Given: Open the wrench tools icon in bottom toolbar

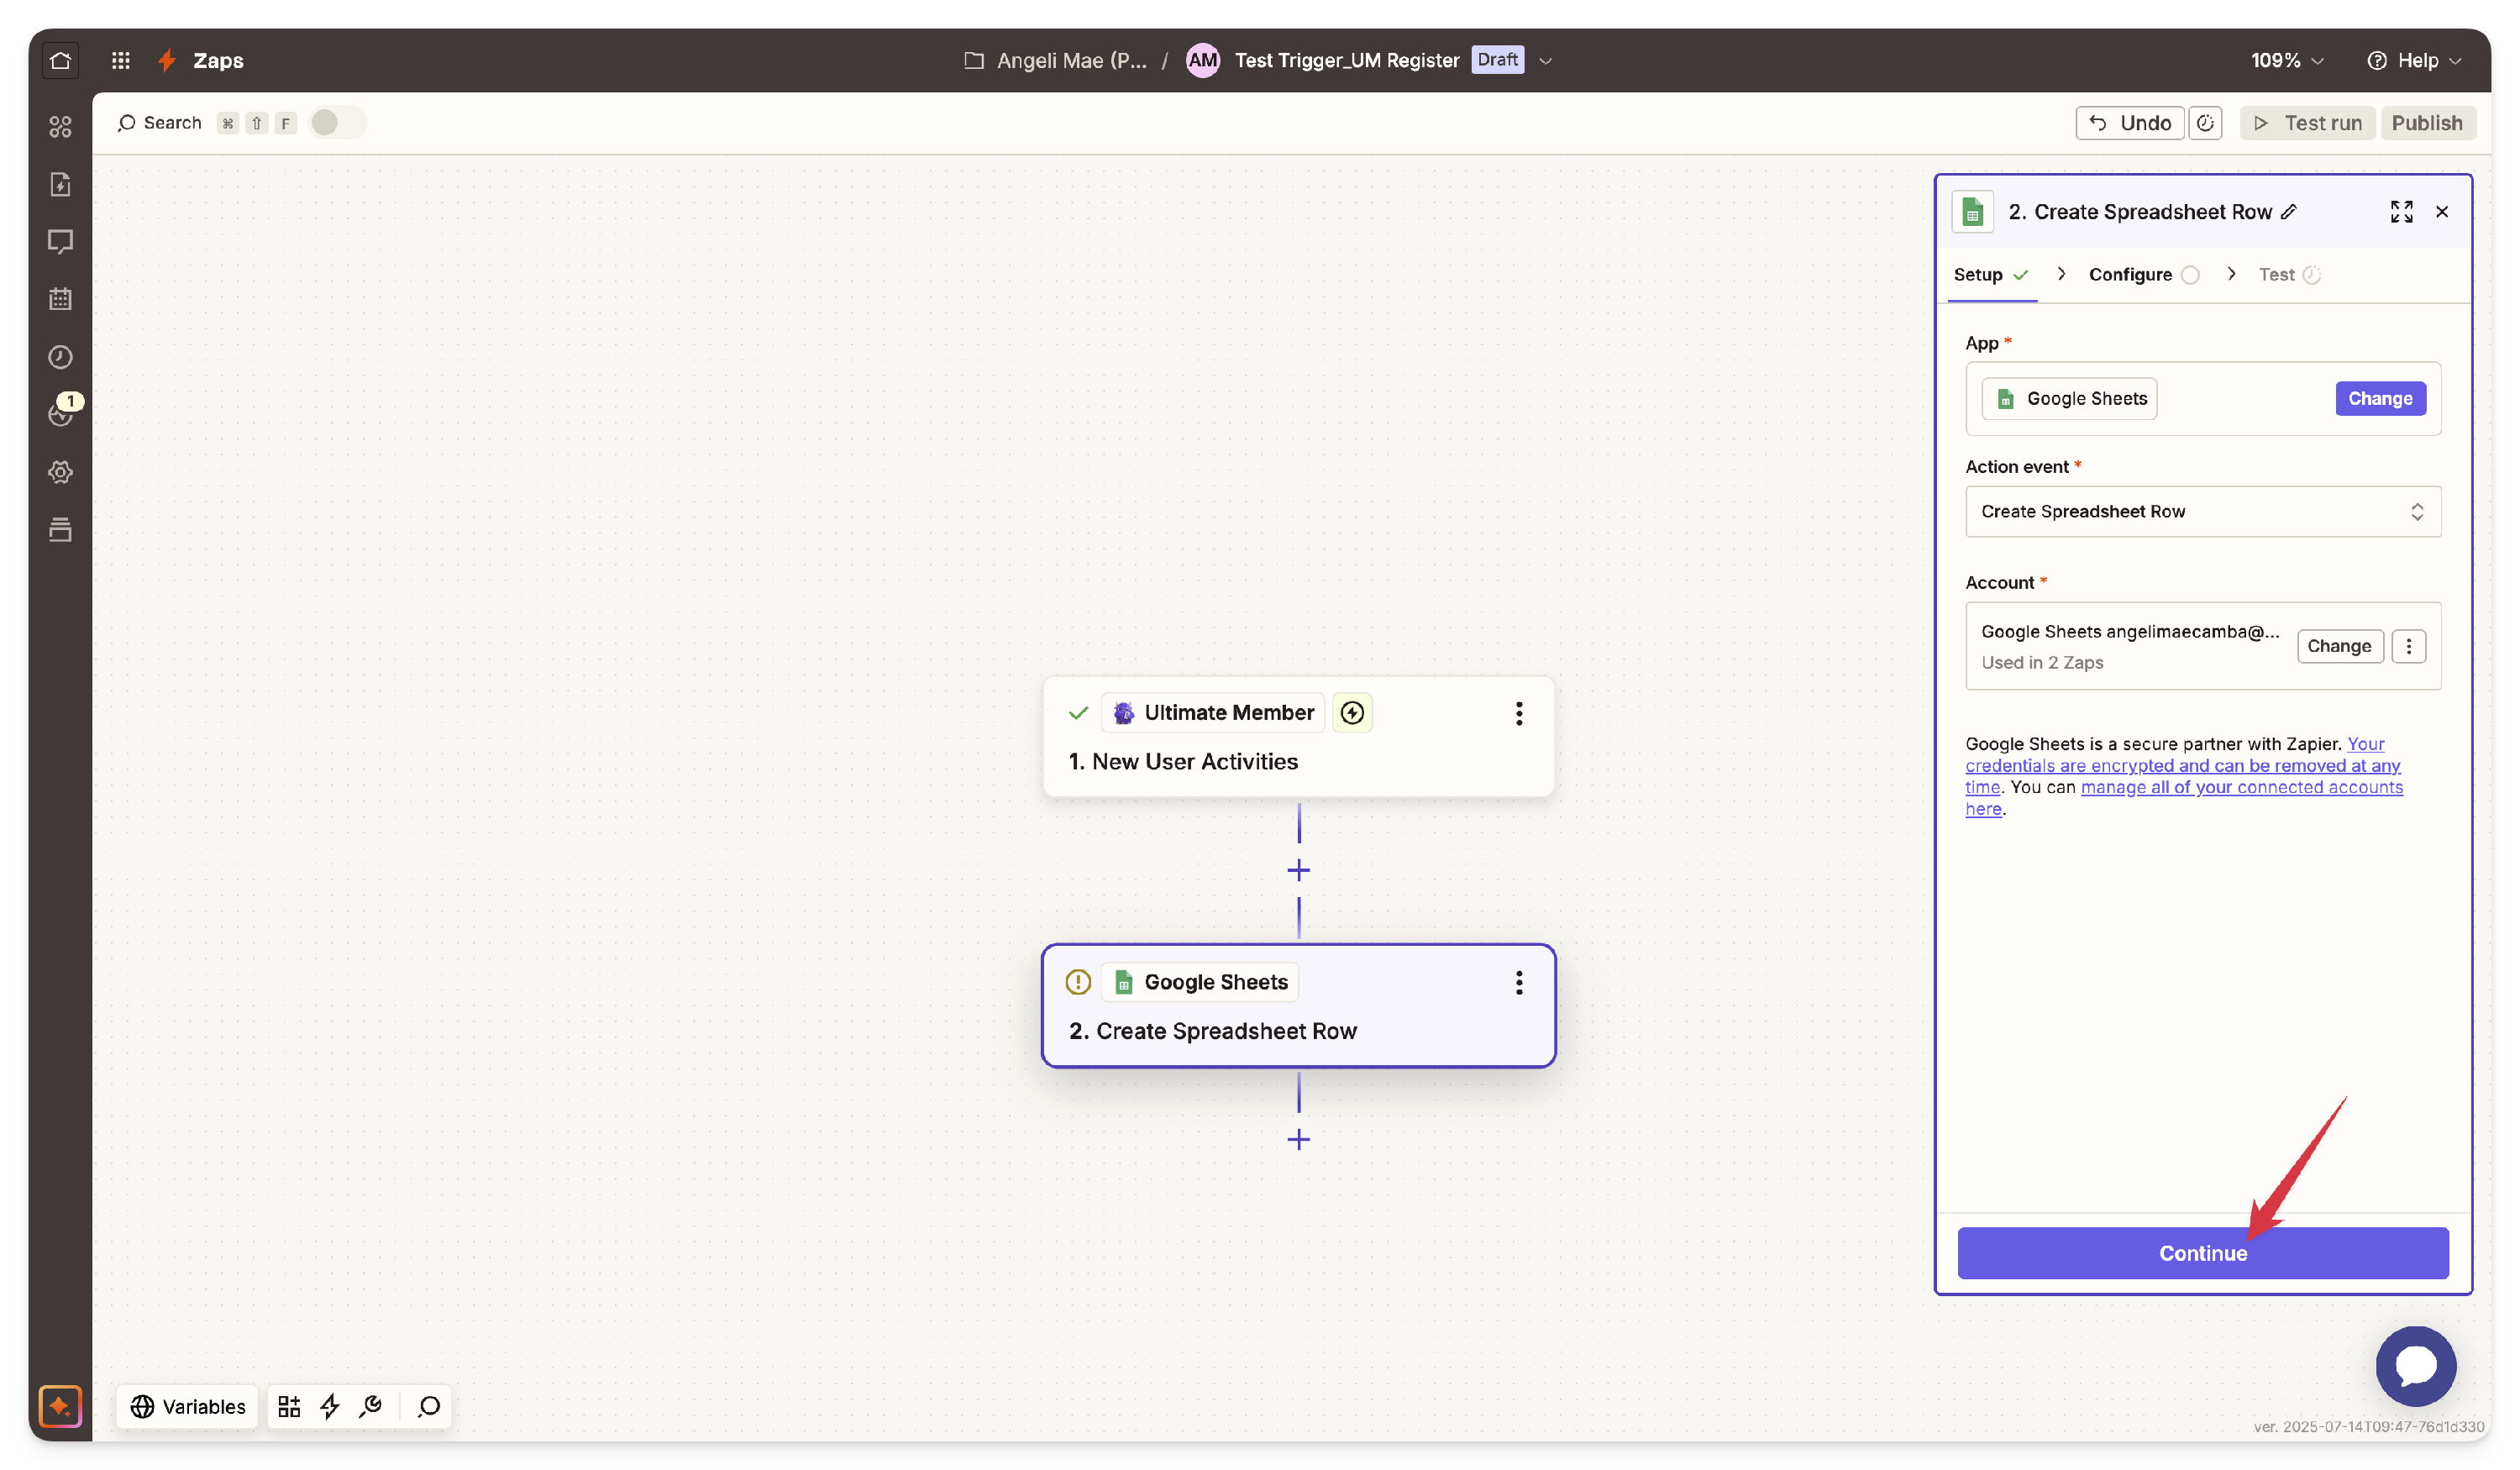Looking at the screenshot, I should click(x=371, y=1407).
